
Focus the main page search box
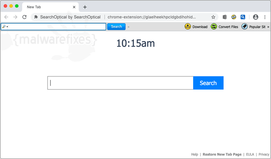(x=120, y=83)
